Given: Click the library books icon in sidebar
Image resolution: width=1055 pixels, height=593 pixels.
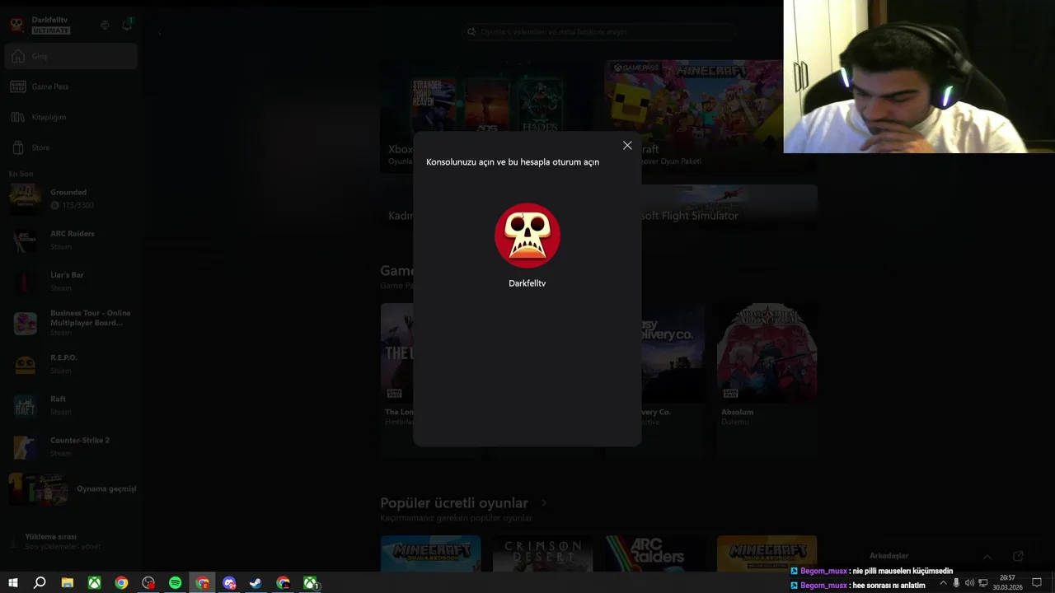Looking at the screenshot, I should (x=18, y=117).
